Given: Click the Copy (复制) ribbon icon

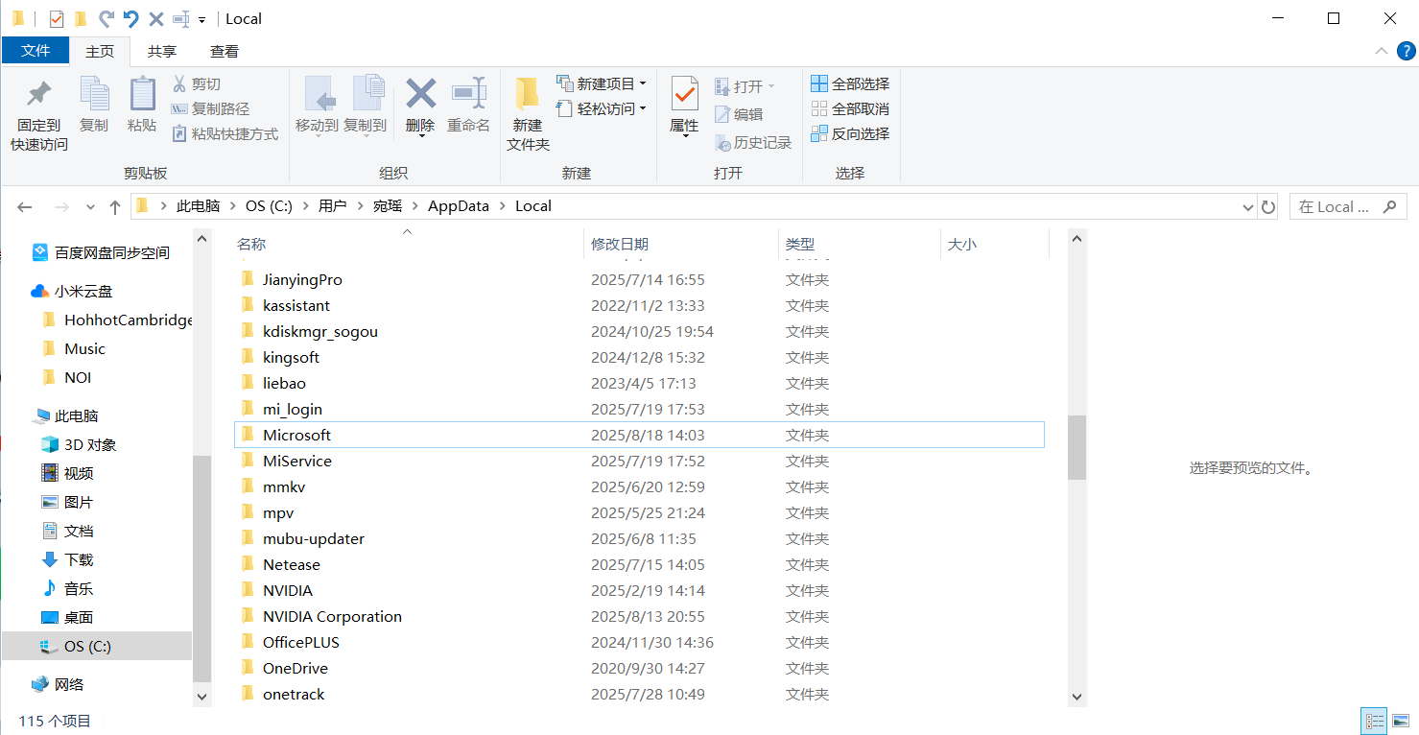Looking at the screenshot, I should [x=94, y=94].
